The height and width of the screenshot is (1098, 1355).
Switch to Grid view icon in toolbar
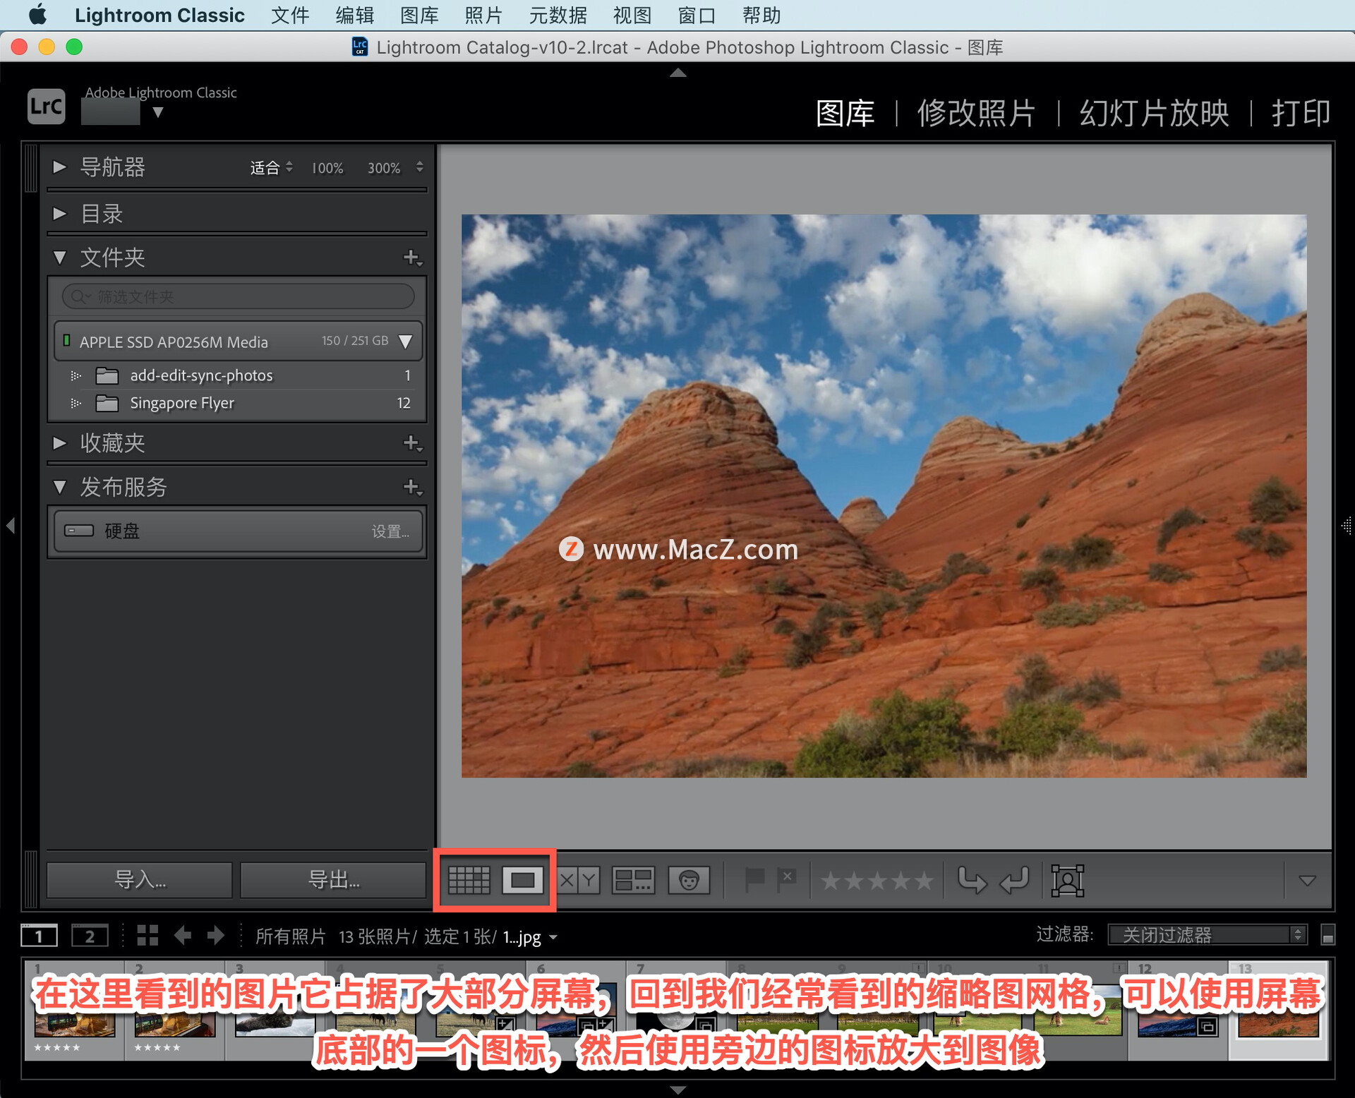(469, 880)
